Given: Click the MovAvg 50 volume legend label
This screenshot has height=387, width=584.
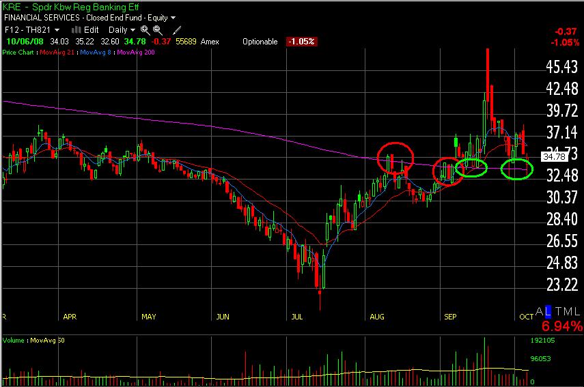Looking at the screenshot, I should [47, 340].
